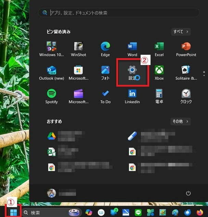Launch the To Do app
The height and width of the screenshot is (217, 208).
[105, 95]
